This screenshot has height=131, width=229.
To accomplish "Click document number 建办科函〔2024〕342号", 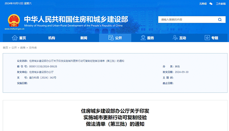I will pos(43,78).
